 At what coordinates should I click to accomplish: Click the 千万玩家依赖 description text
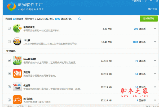click(x=42, y=31)
